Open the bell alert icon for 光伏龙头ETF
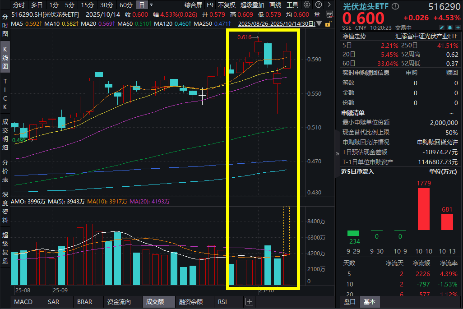 (450, 28)
